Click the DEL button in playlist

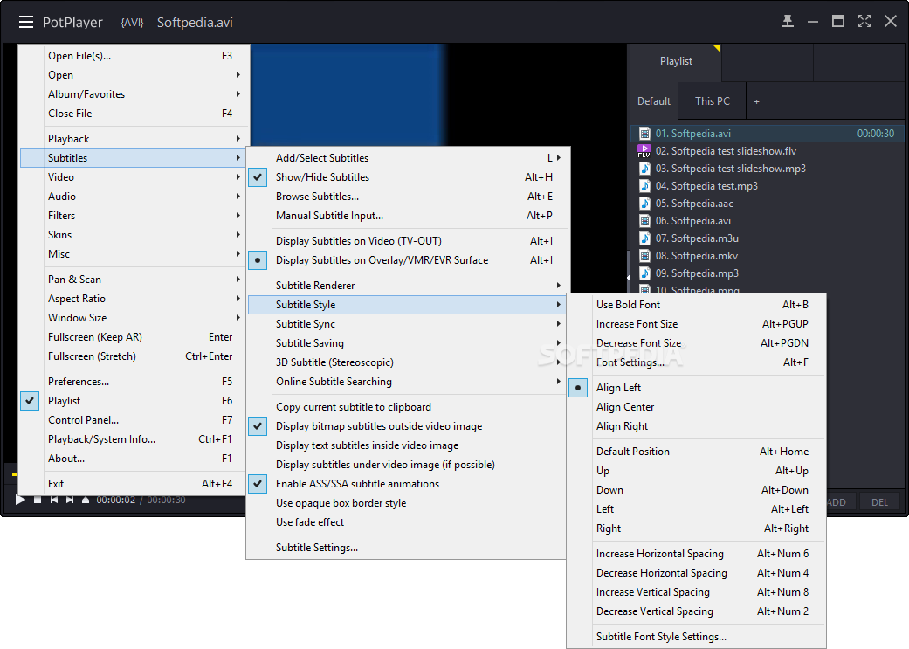(879, 502)
